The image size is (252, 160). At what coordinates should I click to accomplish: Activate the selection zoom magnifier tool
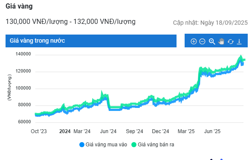[x=212, y=41]
